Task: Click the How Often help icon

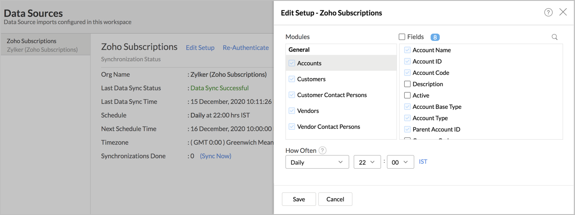Action: (x=323, y=151)
